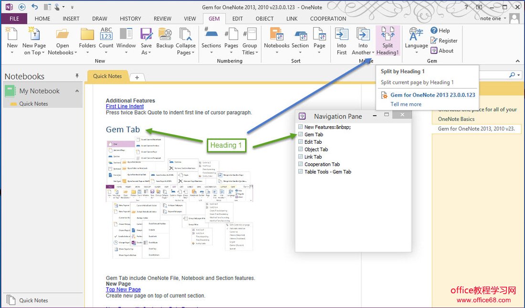The image size is (525, 308).
Task: Add a new section tab with plus
Action: [x=137, y=77]
